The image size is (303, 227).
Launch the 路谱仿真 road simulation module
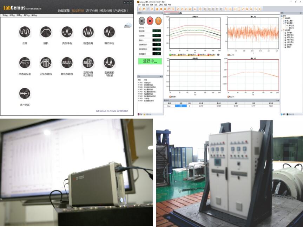[88, 32]
